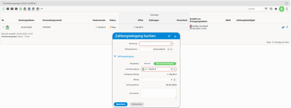Image resolution: width=291 pixels, height=108 pixels.
Task: Open Rechnung lookup ellipsis button
Action: click(x=171, y=44)
